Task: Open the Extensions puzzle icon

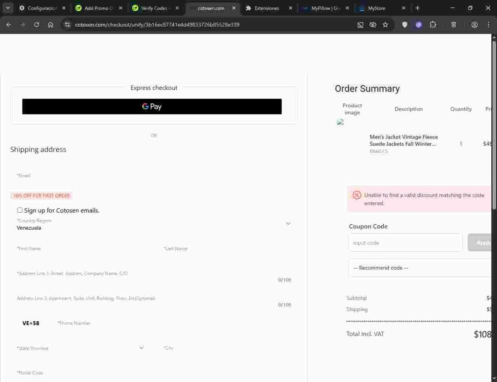Action: click(x=433, y=25)
